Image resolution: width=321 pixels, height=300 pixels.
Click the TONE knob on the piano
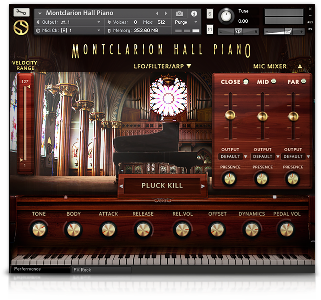point(38,229)
